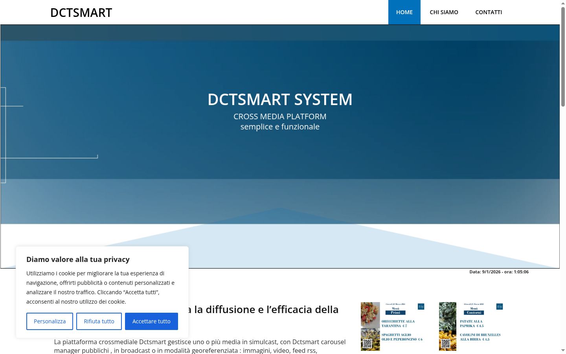This screenshot has height=354, width=566.
Task: Click 'Diamo valore alla tua privacy' heading
Action: point(78,259)
